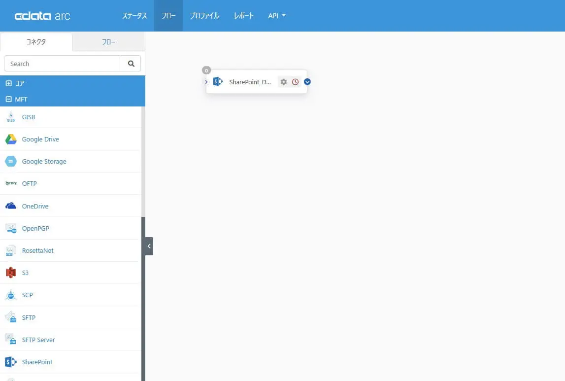The height and width of the screenshot is (381, 565).
Task: Expand the コア connector category
Action: click(x=9, y=83)
